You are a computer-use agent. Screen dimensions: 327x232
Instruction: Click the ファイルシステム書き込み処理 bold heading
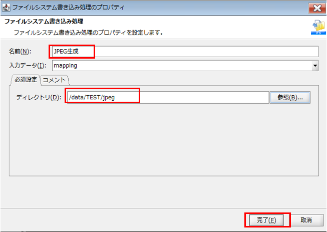(44, 21)
